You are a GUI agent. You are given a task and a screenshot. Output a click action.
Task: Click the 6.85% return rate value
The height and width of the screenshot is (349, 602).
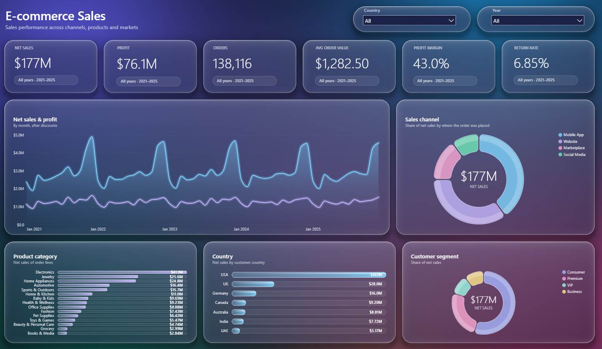pos(531,63)
